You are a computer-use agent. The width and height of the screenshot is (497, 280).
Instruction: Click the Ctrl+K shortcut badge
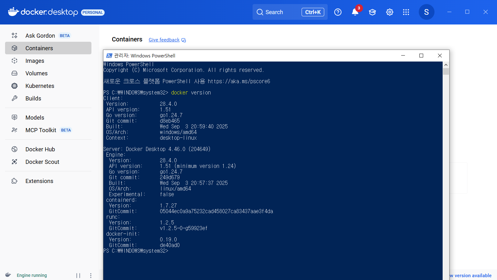click(313, 12)
